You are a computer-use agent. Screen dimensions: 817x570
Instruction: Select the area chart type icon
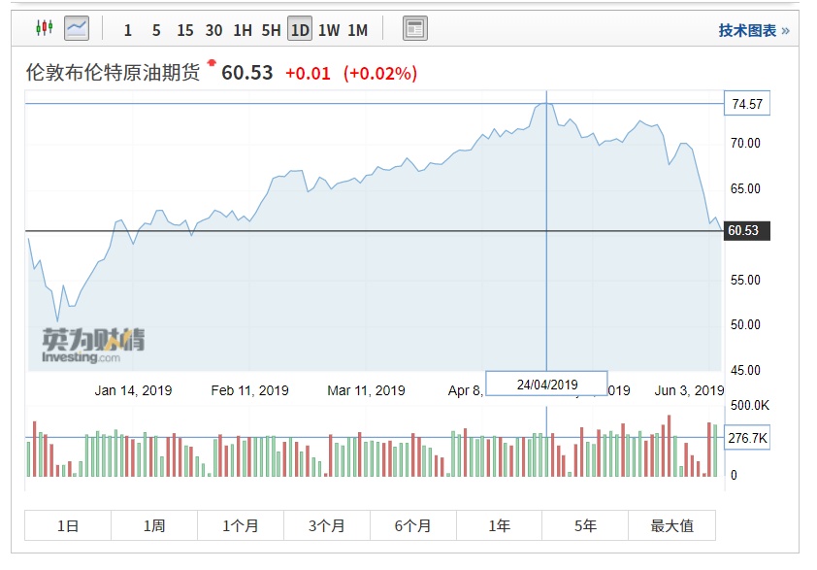click(x=77, y=29)
